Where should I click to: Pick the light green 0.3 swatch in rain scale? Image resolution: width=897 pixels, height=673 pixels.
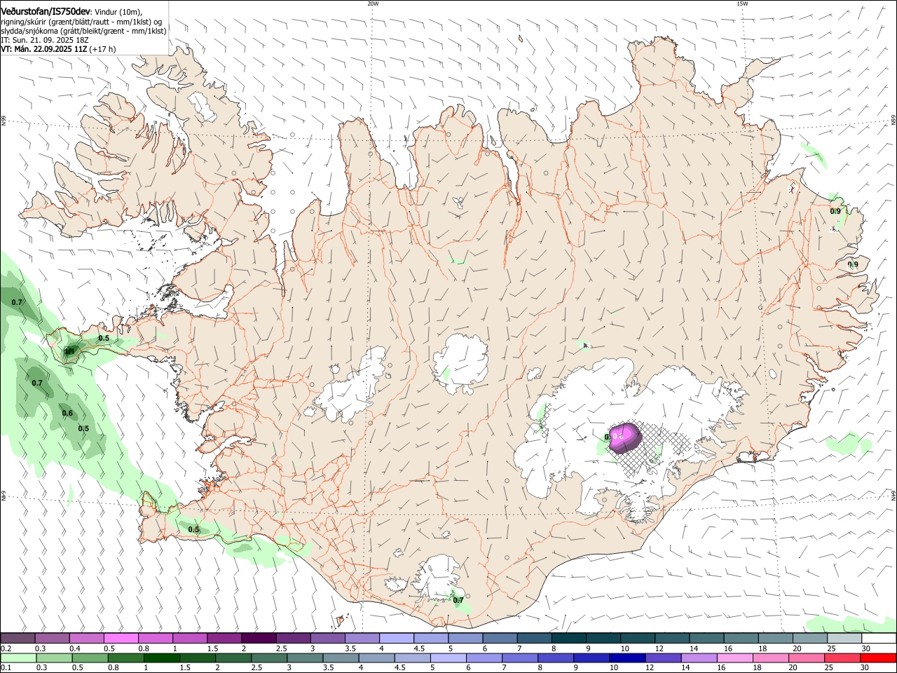(x=54, y=658)
